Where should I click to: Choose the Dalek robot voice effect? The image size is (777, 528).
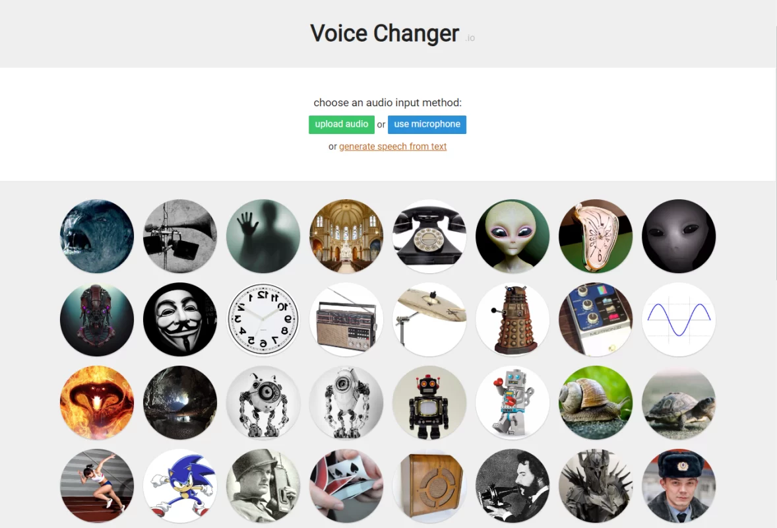tap(513, 319)
